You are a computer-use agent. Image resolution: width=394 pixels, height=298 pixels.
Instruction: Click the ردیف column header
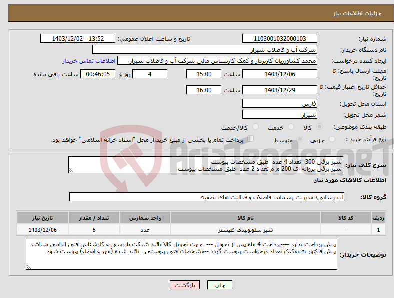click(378, 218)
